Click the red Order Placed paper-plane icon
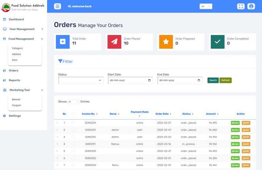Image resolution: width=262 pixels, height=170 pixels. click(114, 42)
